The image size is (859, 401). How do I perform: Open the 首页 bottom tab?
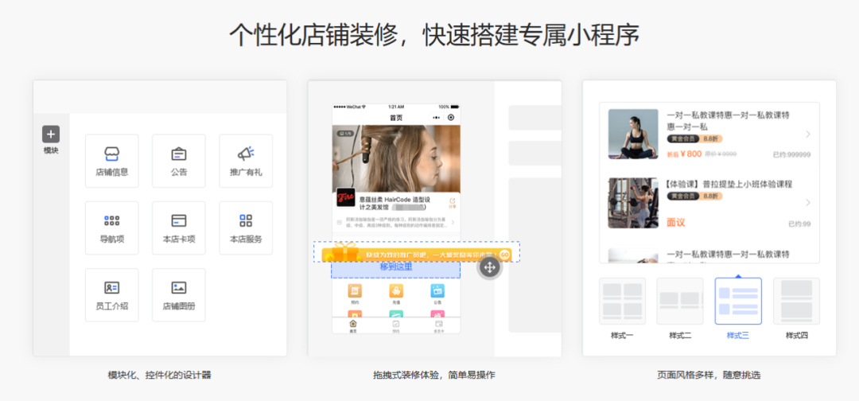coord(353,326)
